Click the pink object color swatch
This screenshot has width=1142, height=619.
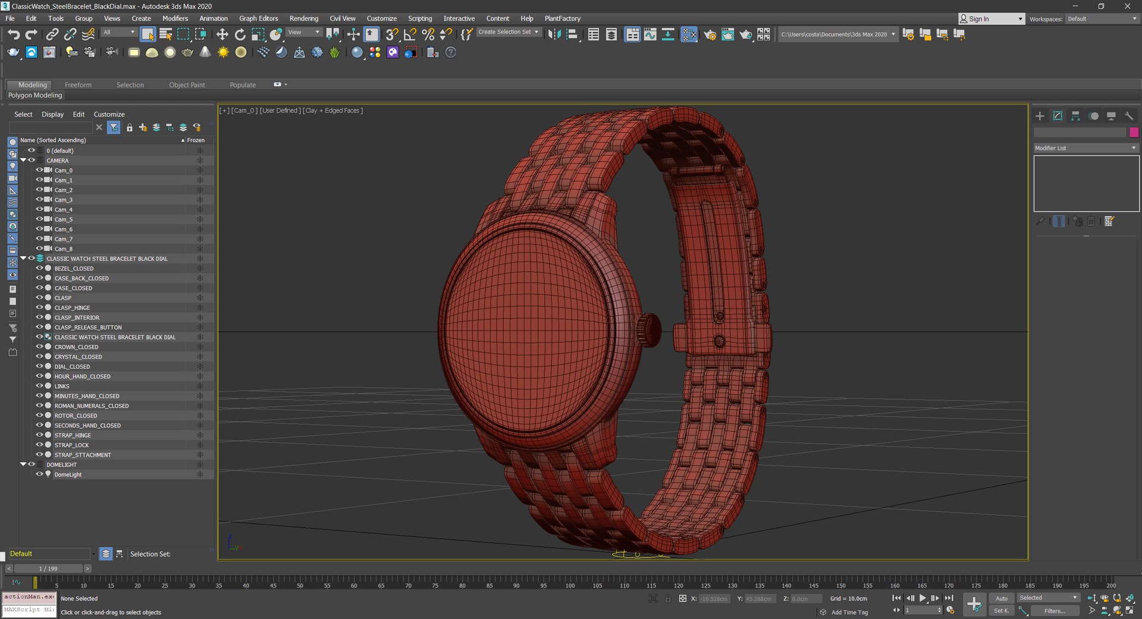pos(1134,132)
